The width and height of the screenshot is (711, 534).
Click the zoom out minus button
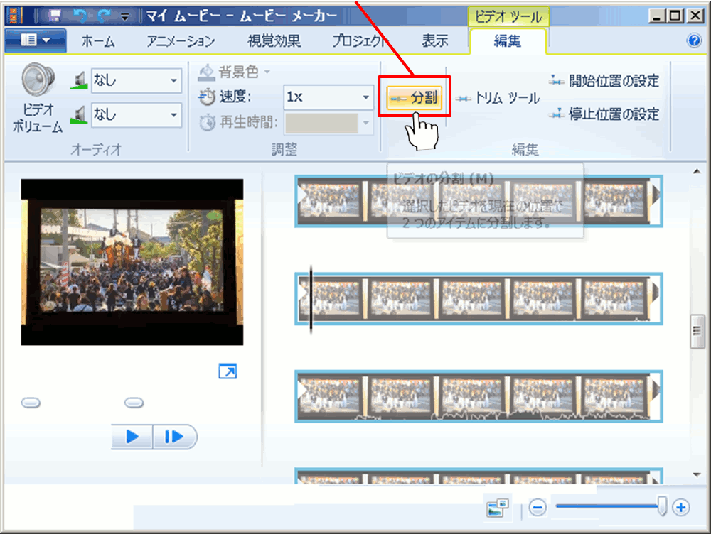point(538,507)
